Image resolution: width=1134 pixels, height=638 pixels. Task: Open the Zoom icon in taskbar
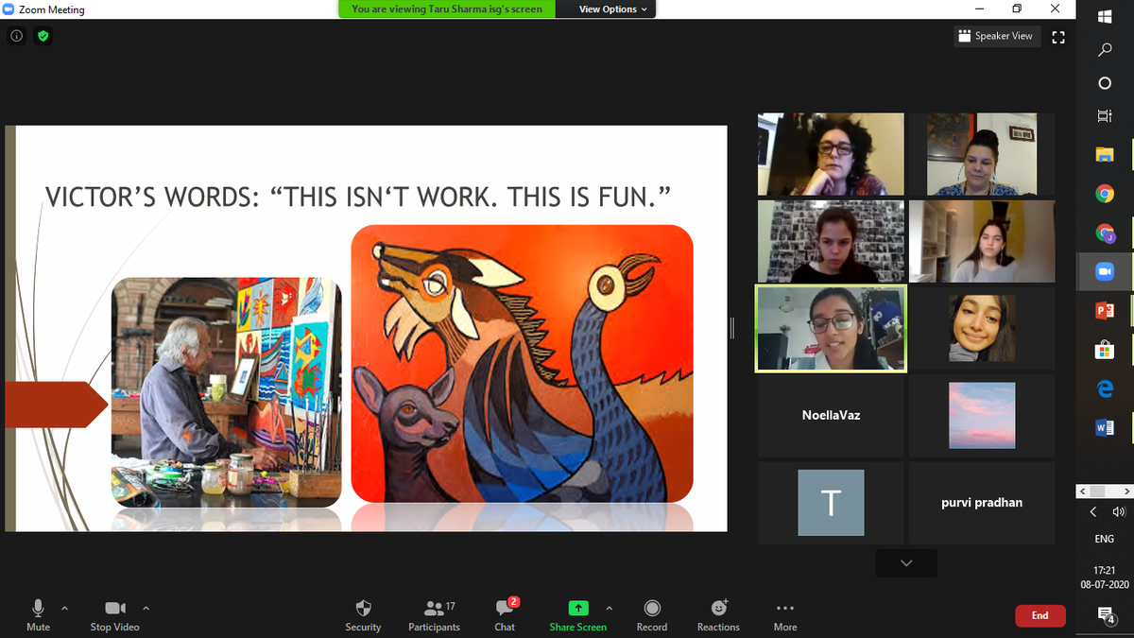pyautogui.click(x=1105, y=271)
